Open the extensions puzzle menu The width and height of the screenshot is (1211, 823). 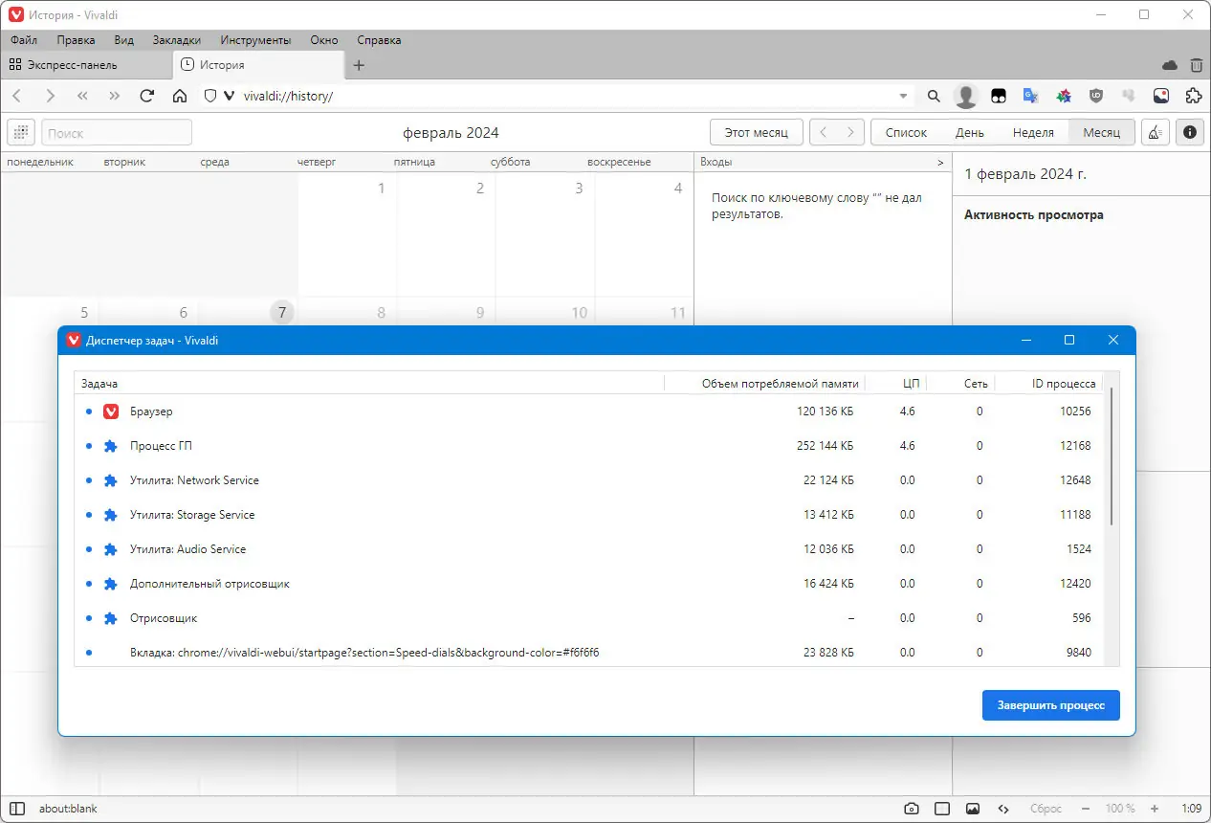pos(1193,96)
